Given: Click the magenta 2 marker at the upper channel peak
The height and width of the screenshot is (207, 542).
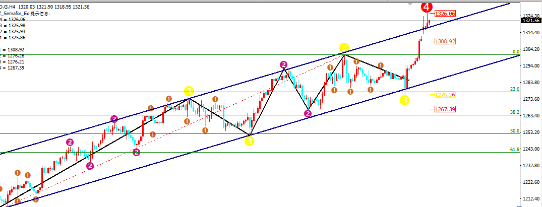Looking at the screenshot, I should [x=283, y=64].
